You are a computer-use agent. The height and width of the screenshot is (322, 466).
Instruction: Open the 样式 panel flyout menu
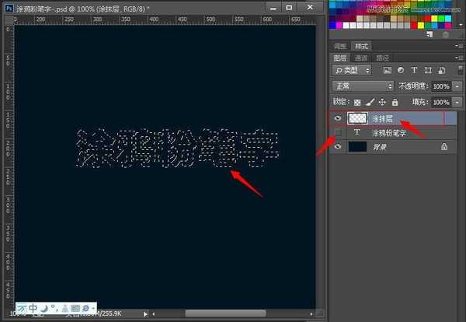click(458, 46)
